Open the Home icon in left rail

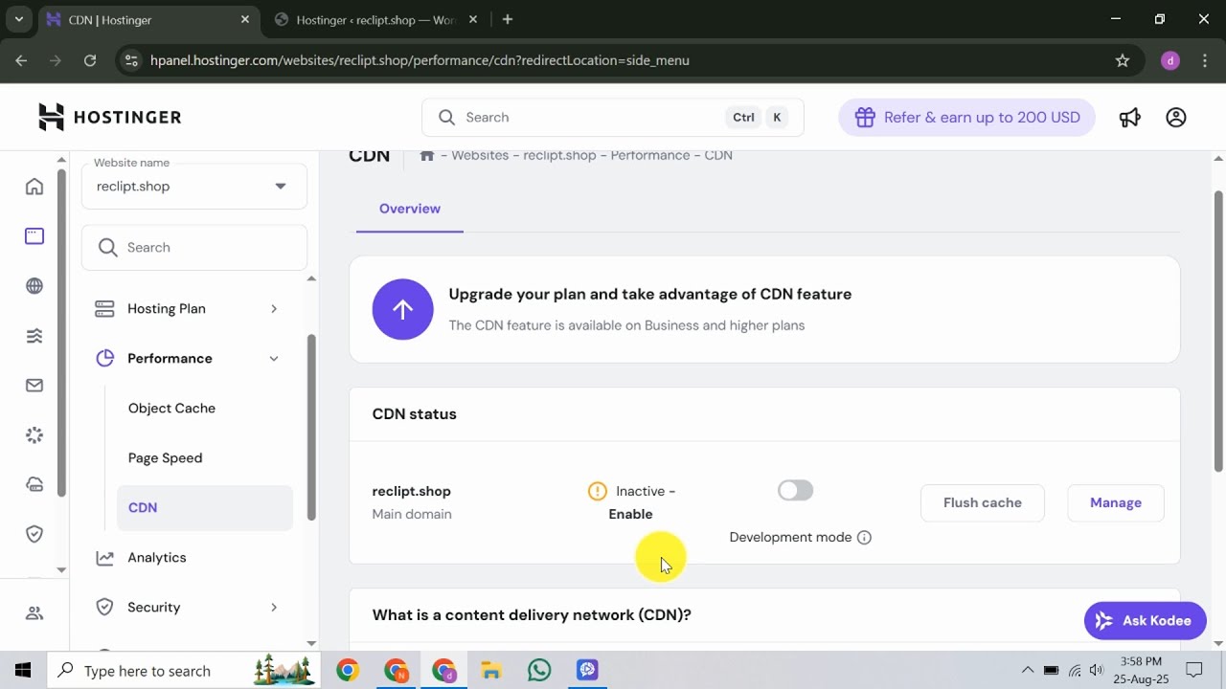(34, 186)
